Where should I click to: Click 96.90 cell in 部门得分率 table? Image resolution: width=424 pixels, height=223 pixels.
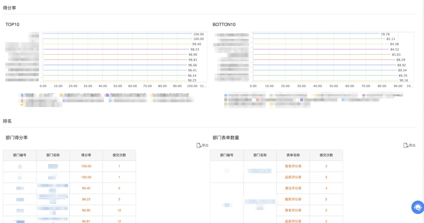click(86, 210)
